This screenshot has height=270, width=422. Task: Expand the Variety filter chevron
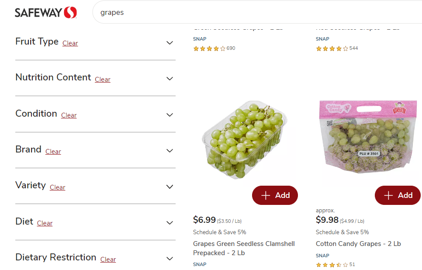click(170, 187)
